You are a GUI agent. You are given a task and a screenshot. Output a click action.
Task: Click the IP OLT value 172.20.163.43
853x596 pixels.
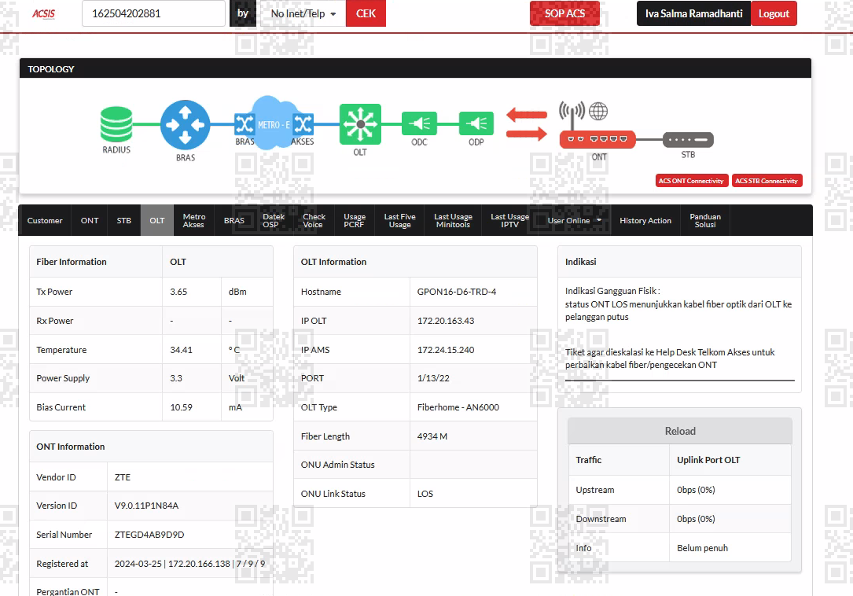click(446, 321)
